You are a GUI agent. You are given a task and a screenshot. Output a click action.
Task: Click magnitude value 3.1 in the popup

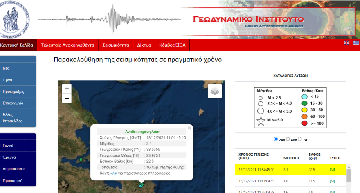149,144
